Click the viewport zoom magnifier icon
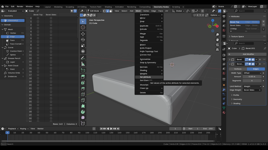The width and height of the screenshot is (268, 150). (x=217, y=35)
